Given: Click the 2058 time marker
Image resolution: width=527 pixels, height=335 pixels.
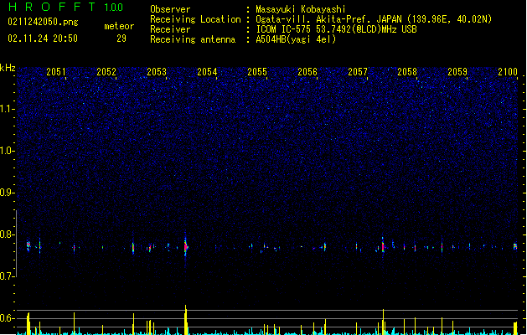Looking at the screenshot, I should [407, 72].
